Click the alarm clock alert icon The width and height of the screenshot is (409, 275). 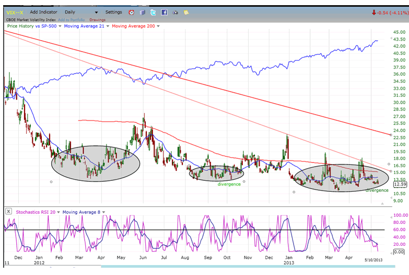coord(131,12)
